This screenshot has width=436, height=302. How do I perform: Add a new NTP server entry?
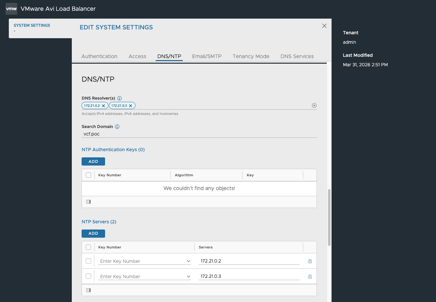click(x=93, y=233)
